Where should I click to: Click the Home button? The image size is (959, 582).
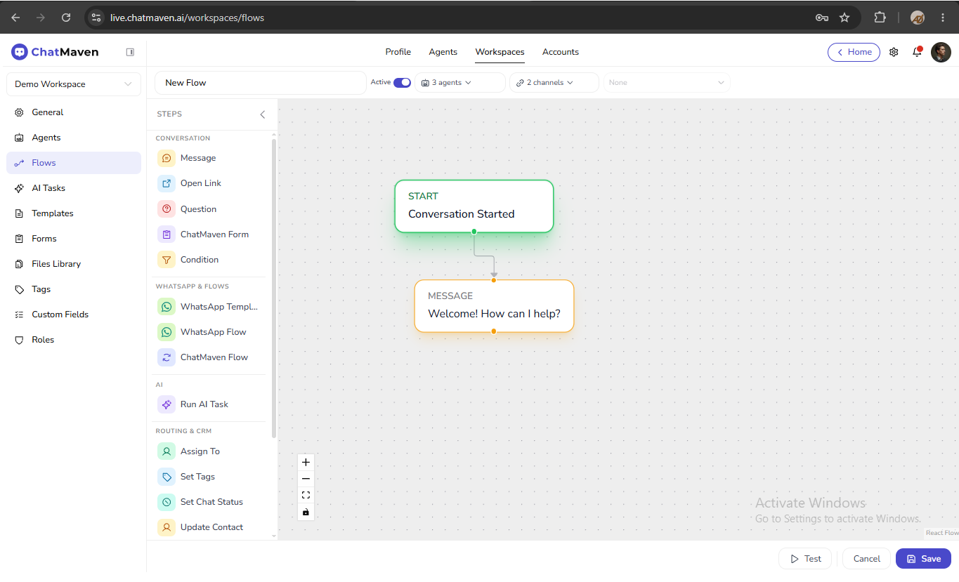click(854, 52)
